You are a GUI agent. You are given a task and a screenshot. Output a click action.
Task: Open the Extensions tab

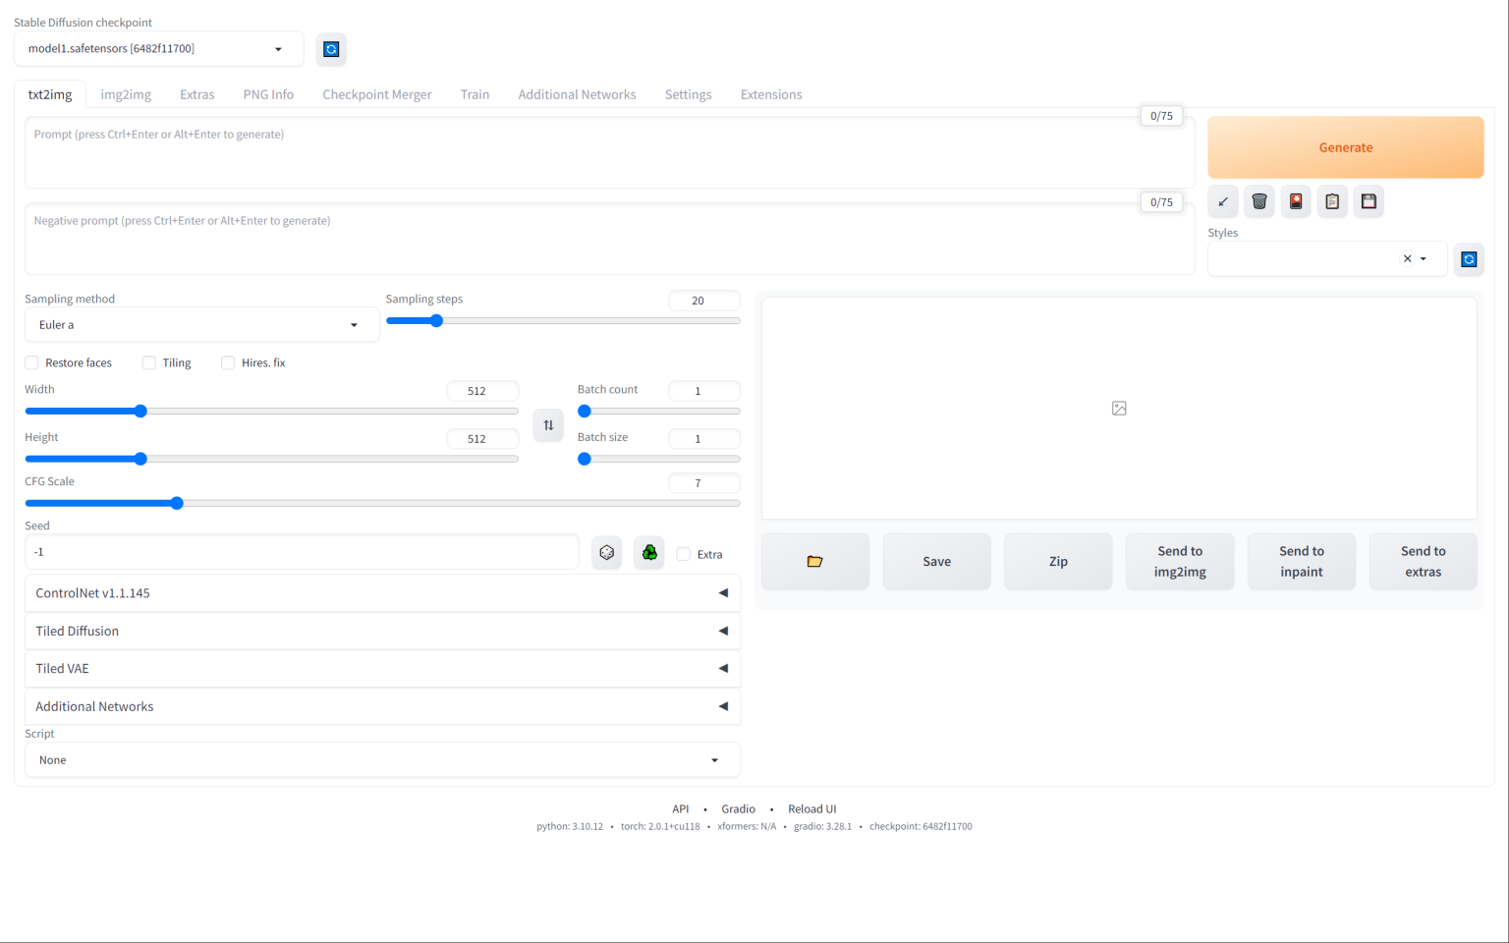click(771, 94)
